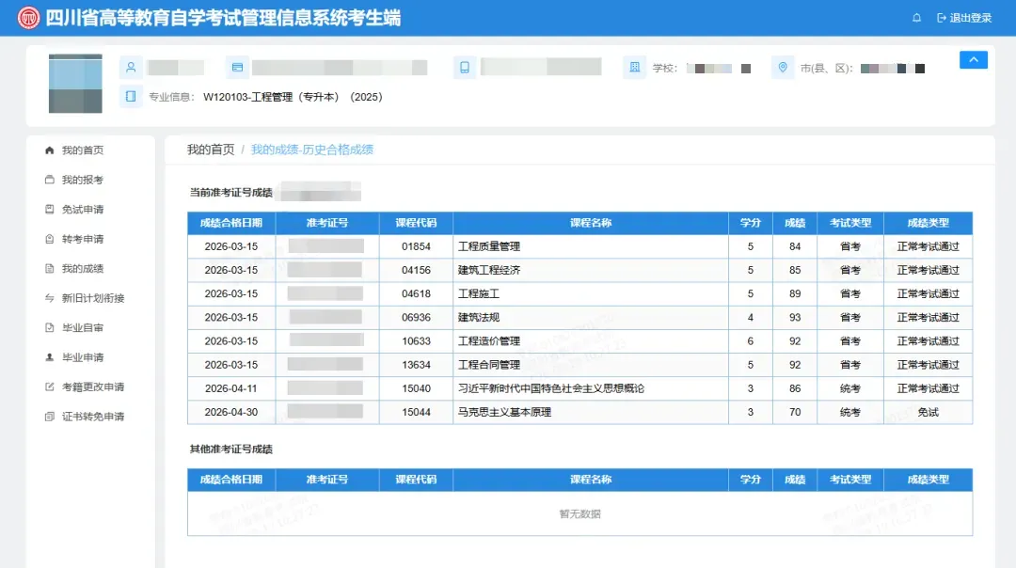Open 我的报考 in the sidebar
The image size is (1016, 568).
pyautogui.click(x=82, y=180)
